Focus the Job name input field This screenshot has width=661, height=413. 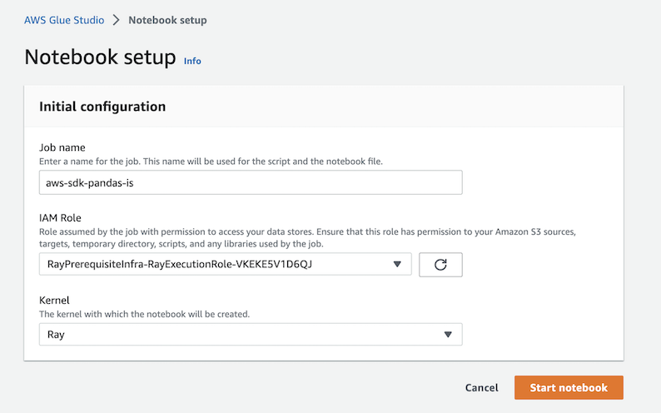click(x=251, y=182)
